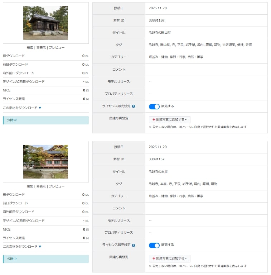Click help icon beside first ライセンス販売設定
The image size is (271, 275).
point(133,106)
